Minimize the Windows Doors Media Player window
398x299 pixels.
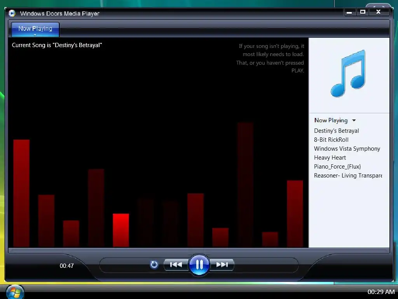click(349, 12)
